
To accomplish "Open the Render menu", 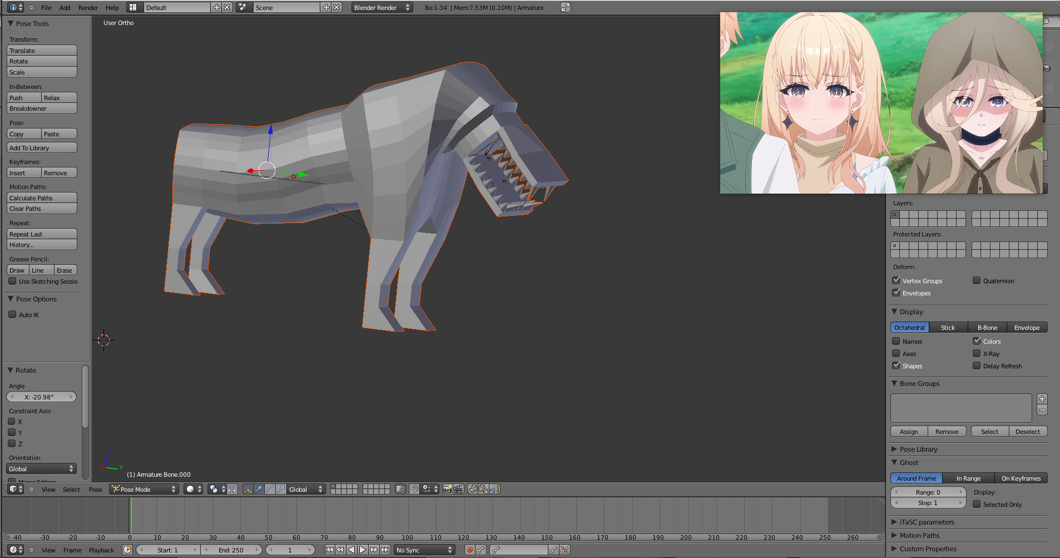I will pos(88,7).
